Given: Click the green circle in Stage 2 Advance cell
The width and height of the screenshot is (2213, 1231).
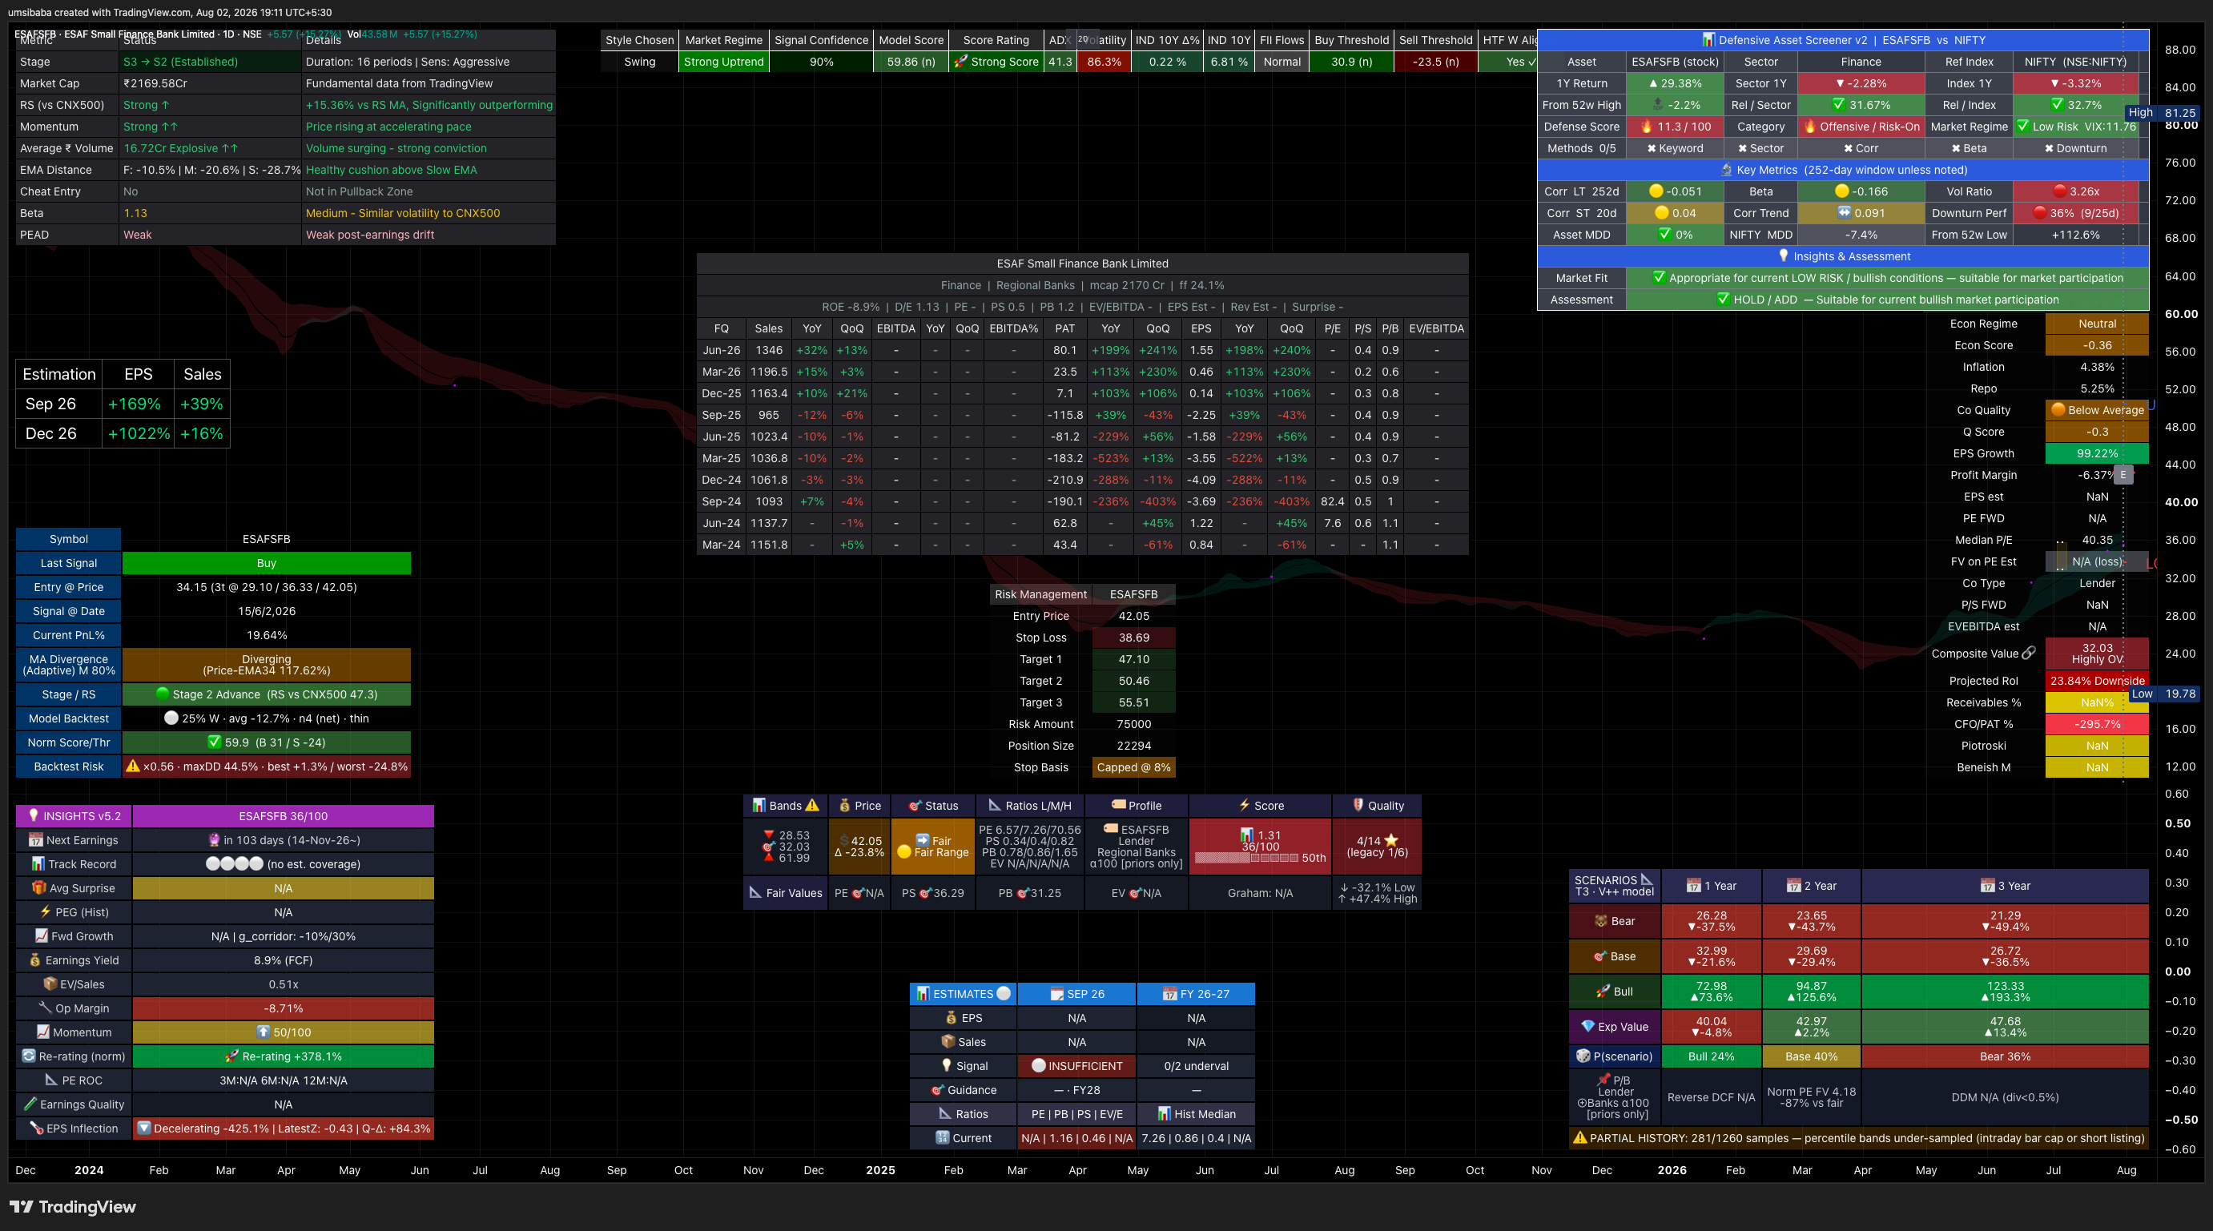Looking at the screenshot, I should pos(163,694).
